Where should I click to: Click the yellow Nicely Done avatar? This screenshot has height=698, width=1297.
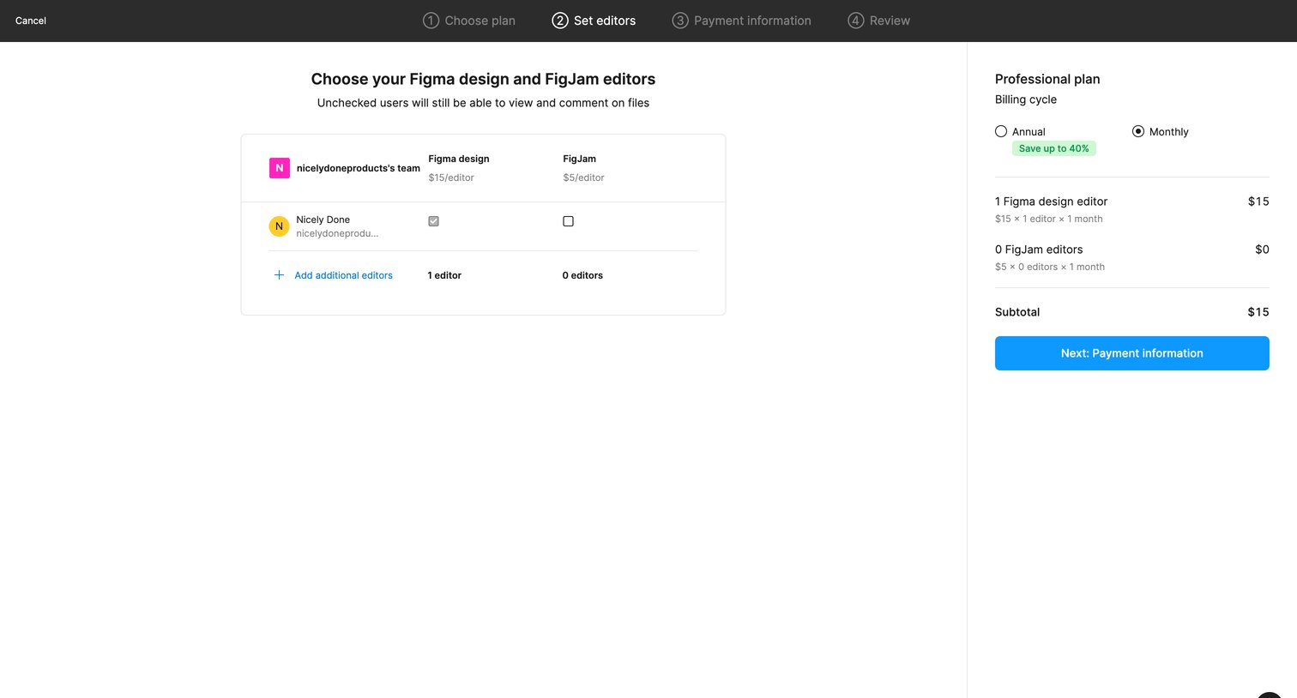pyautogui.click(x=279, y=226)
